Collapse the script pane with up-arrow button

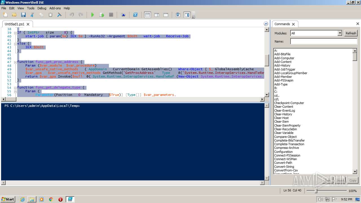pyautogui.click(x=266, y=24)
